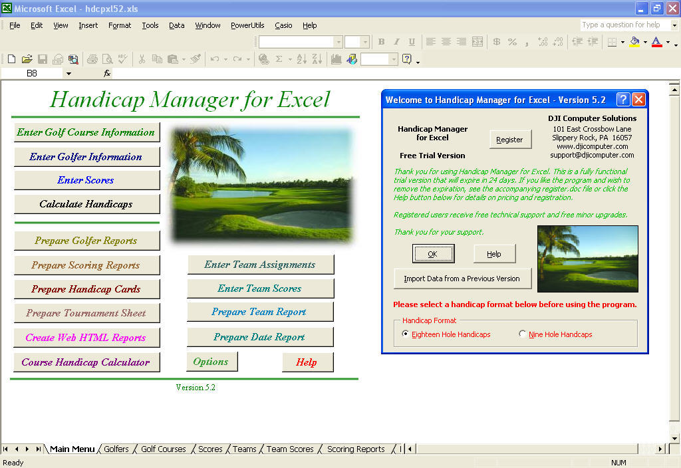Open the Name Box dropdown arrow

point(68,73)
